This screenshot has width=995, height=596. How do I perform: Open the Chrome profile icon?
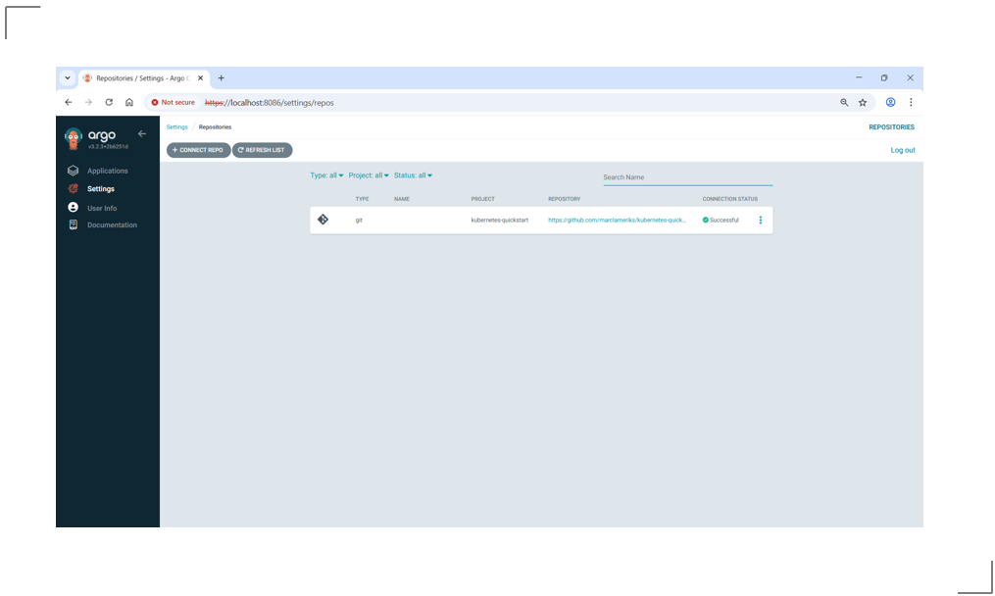pos(890,102)
